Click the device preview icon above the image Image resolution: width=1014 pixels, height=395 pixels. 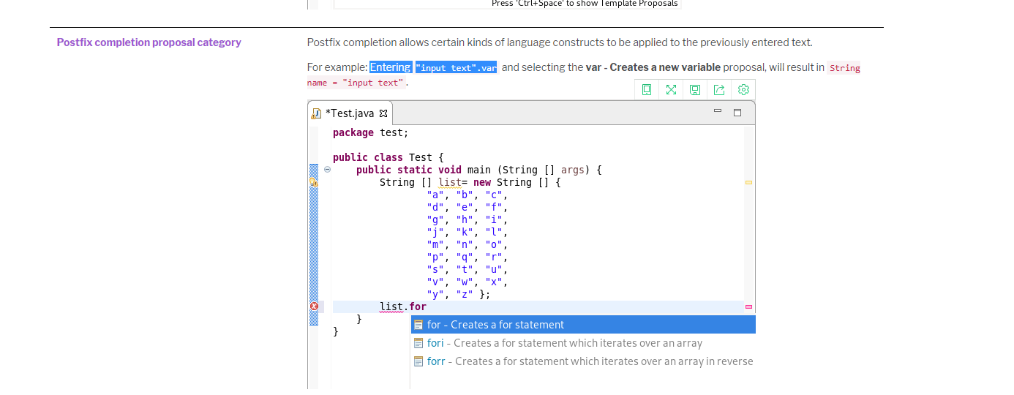click(647, 89)
